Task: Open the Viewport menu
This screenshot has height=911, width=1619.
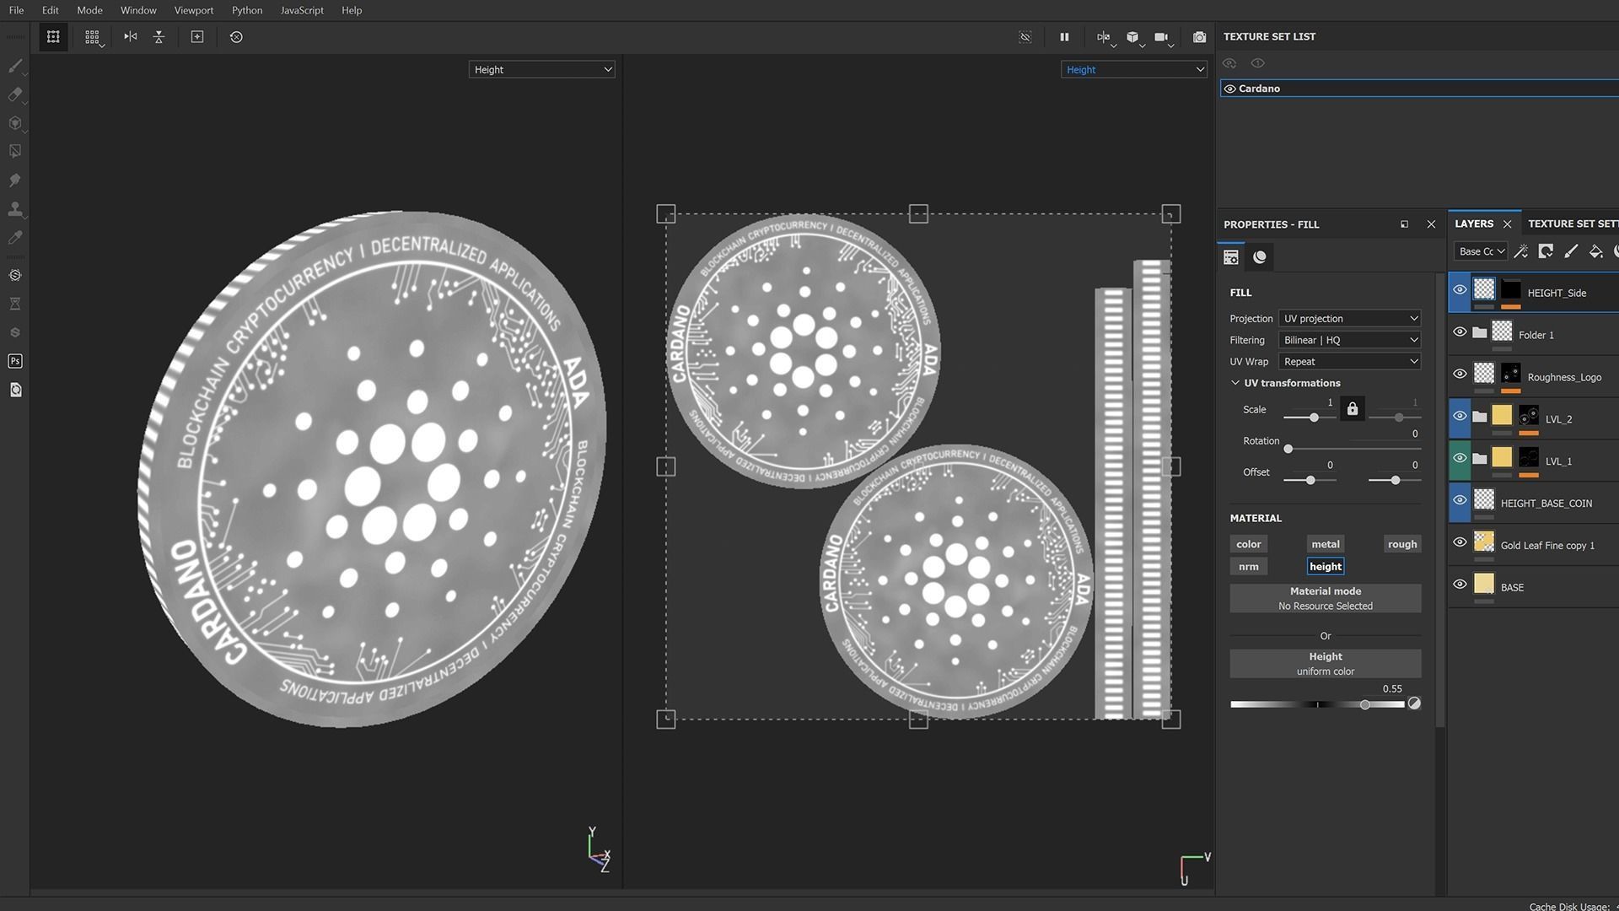Action: pos(194,10)
